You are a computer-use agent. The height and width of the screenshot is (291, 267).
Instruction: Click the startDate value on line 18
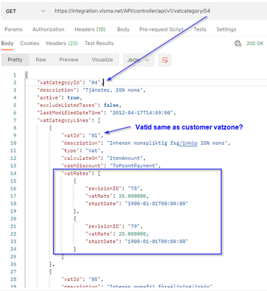(156, 204)
